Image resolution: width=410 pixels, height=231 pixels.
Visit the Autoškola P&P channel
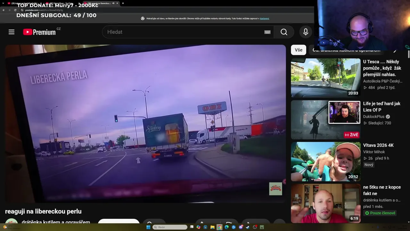383,81
